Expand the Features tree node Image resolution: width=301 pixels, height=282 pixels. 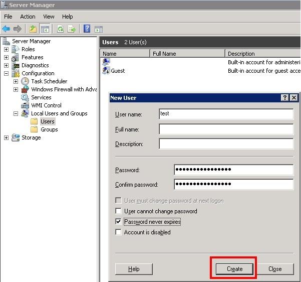pyautogui.click(x=7, y=57)
